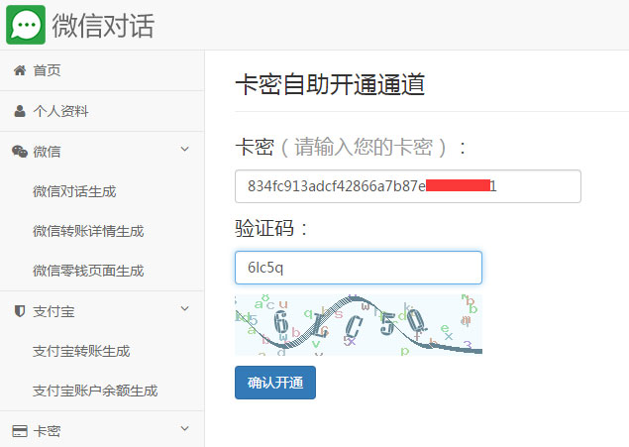Click the shield icon beside 支付宝
The image size is (629, 447).
19,311
